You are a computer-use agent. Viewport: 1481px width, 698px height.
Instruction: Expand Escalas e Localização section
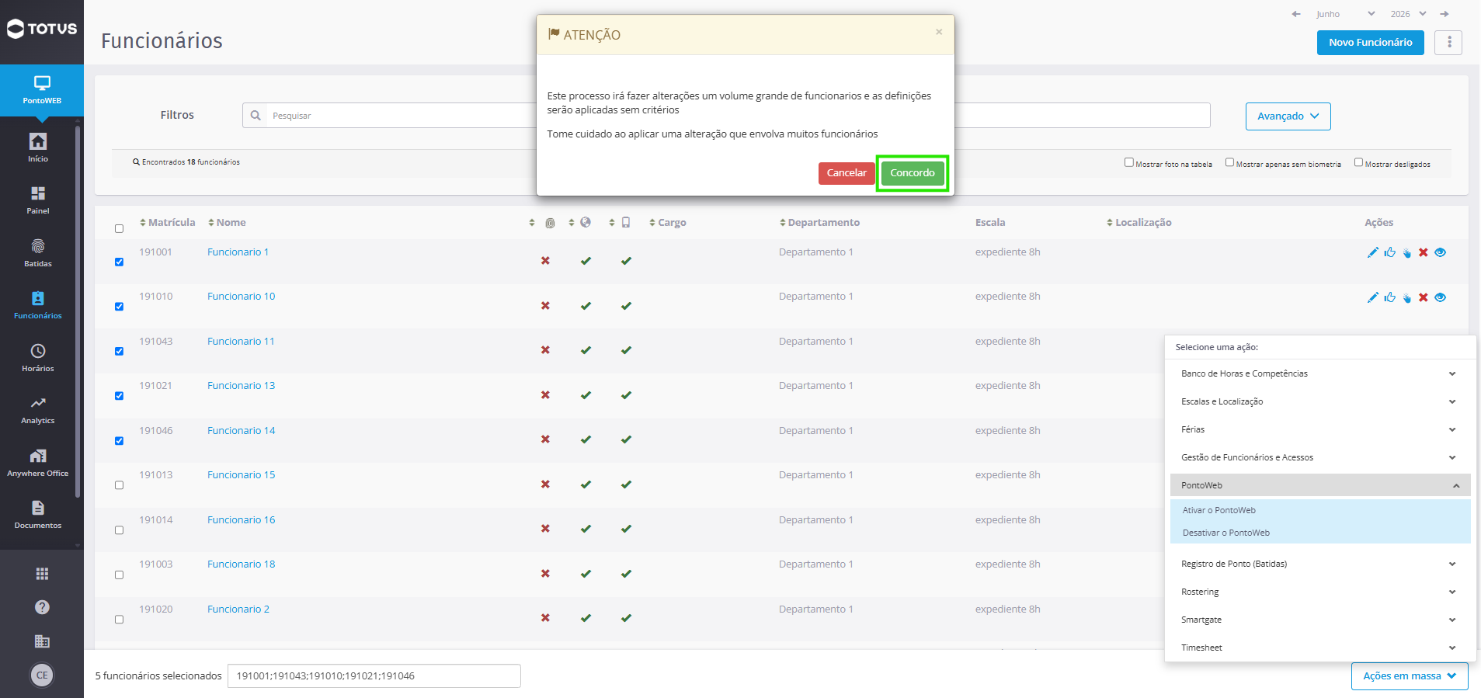pos(1320,401)
